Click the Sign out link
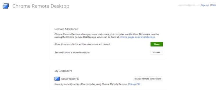 [205, 5]
